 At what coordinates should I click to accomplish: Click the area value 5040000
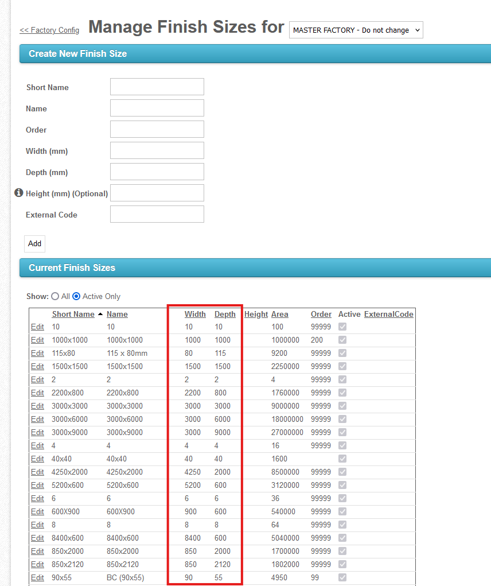[x=285, y=538]
